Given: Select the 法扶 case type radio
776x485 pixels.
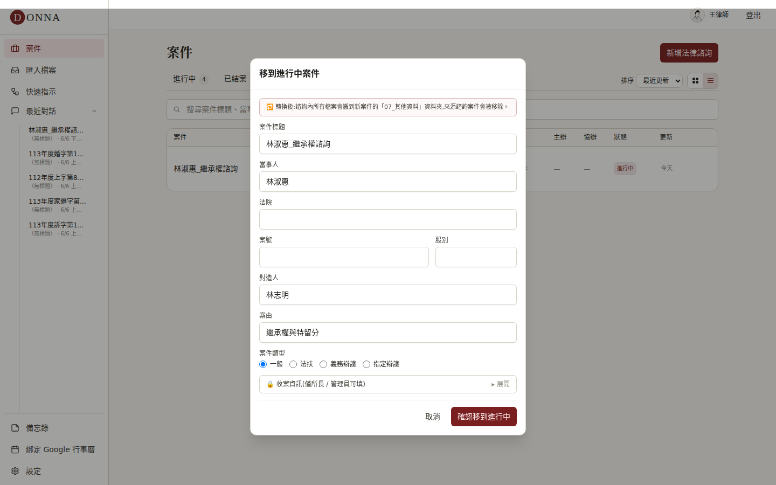Looking at the screenshot, I should pyautogui.click(x=293, y=364).
